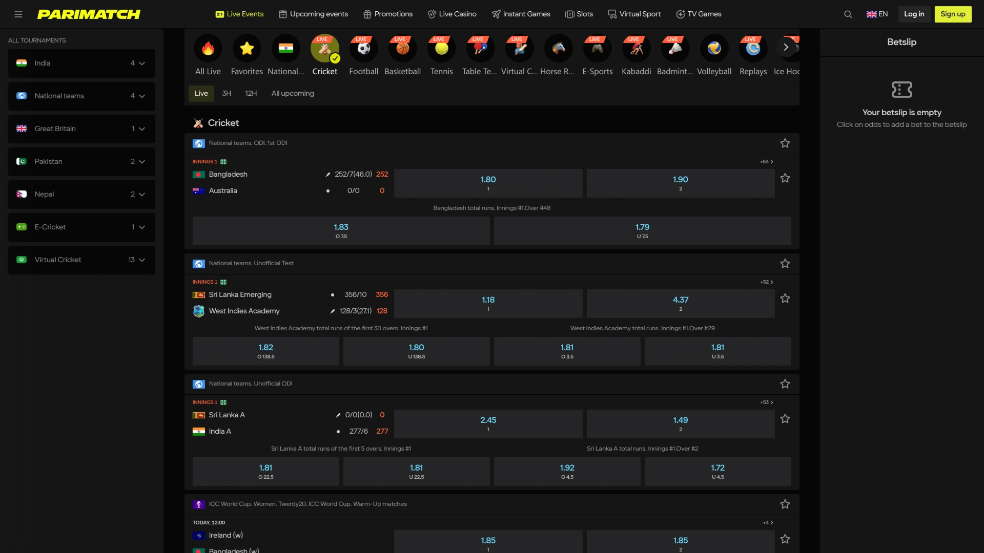Viewport: 984px width, 553px height.
Task: Select the Live time filter tab
Action: point(201,94)
